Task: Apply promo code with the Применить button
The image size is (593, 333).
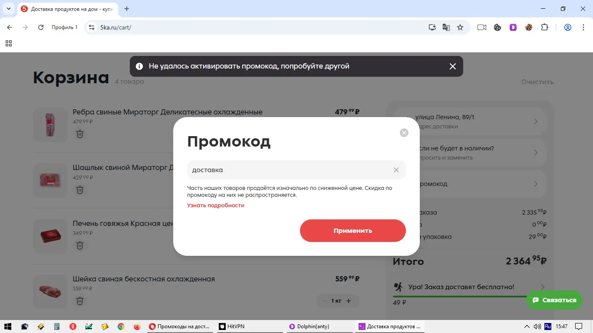Action: [353, 231]
